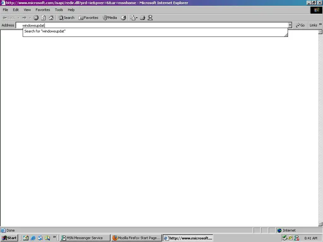This screenshot has width=323, height=242.
Task: Click the first Quick Launch icon
Action: coord(26,238)
